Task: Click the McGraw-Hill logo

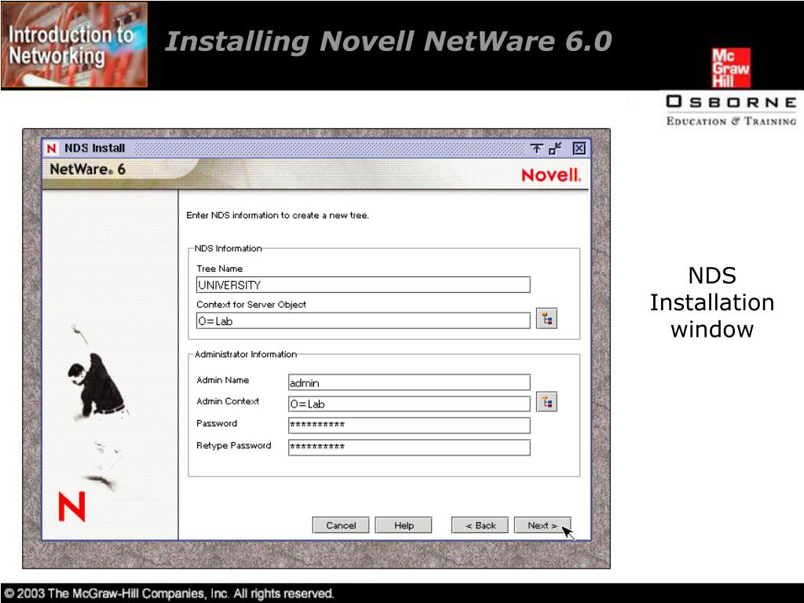Action: pos(731,68)
